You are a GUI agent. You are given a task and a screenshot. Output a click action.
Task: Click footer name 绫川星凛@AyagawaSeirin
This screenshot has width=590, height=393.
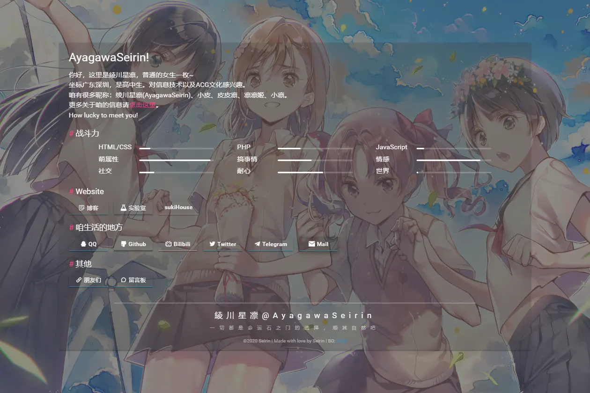pos(294,316)
